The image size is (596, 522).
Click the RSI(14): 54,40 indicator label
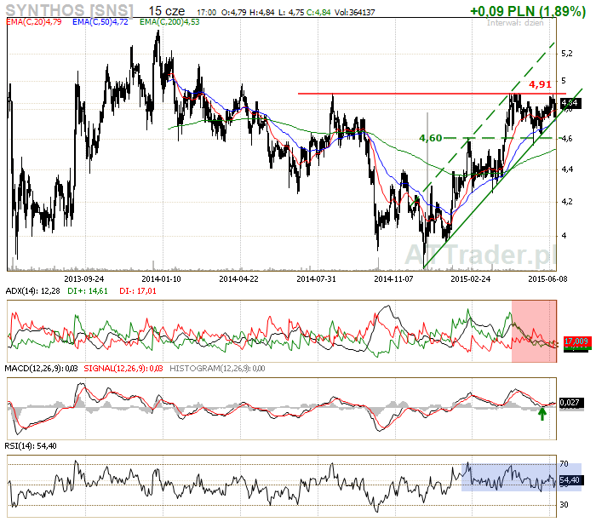31,446
